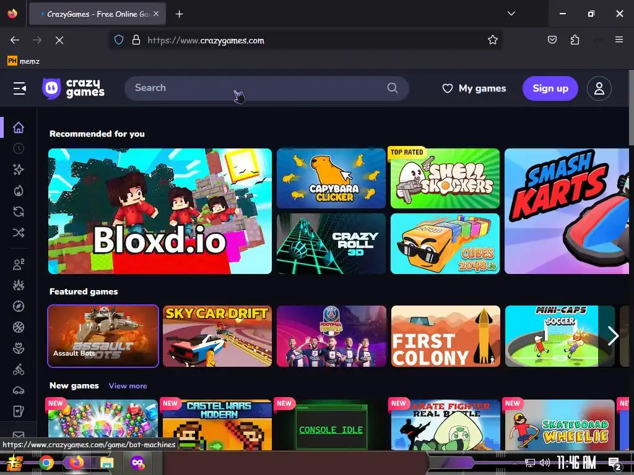Open the New games sparkle icon in sidebar

tap(18, 169)
